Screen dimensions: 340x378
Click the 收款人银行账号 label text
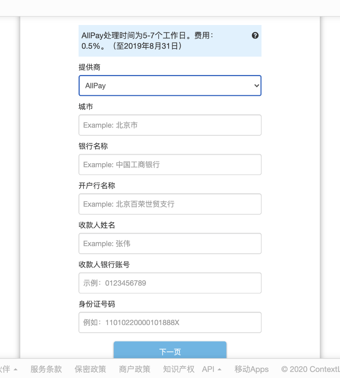104,264
